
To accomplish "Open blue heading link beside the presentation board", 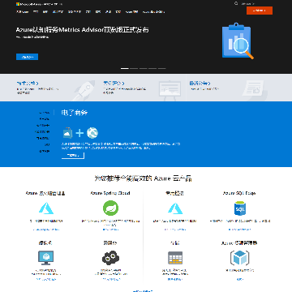I will [x=114, y=84].
